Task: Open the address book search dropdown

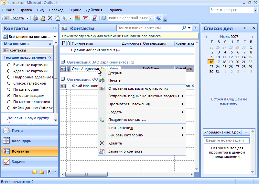Action: (x=151, y=18)
